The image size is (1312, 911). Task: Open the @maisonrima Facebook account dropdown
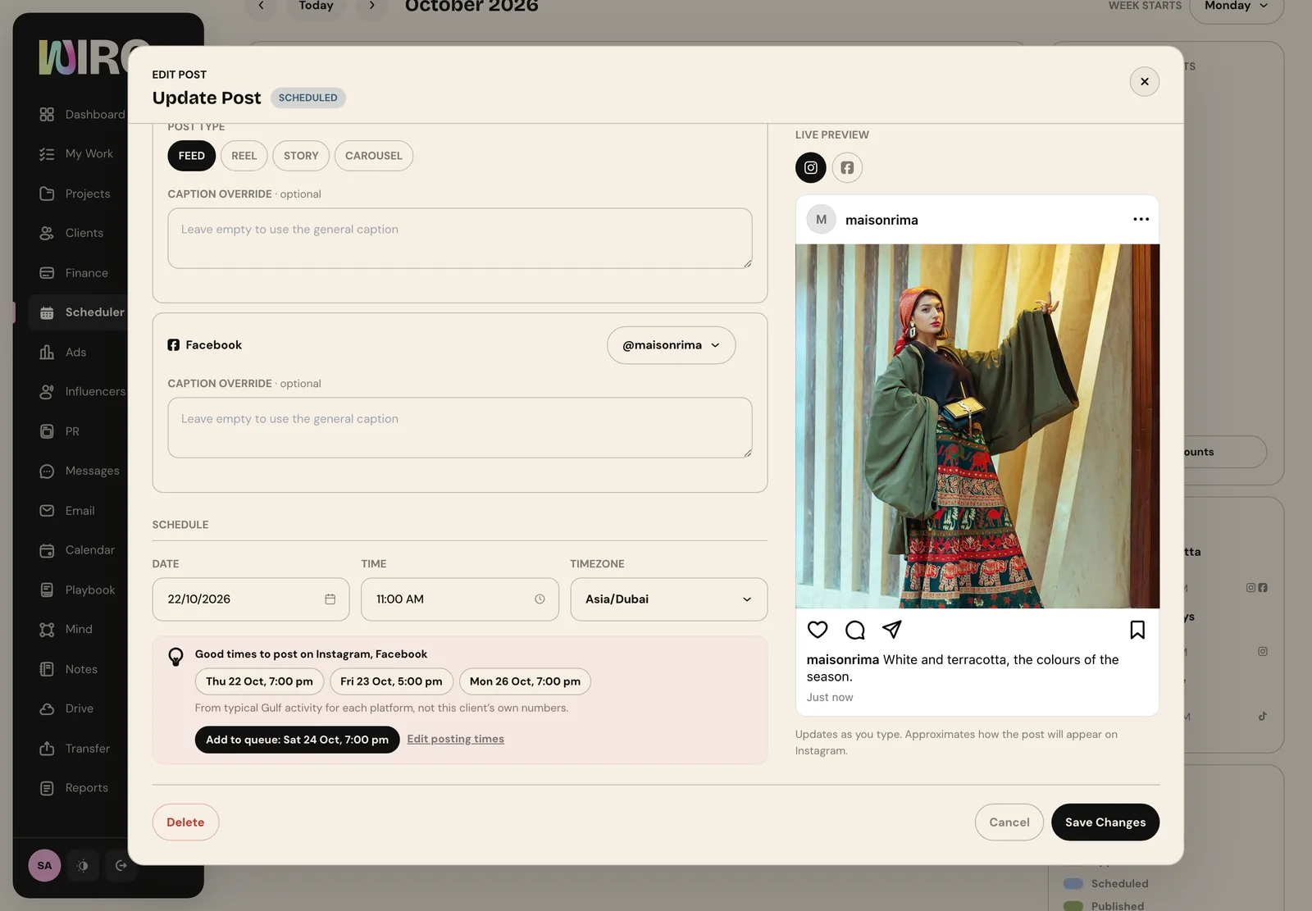click(671, 345)
